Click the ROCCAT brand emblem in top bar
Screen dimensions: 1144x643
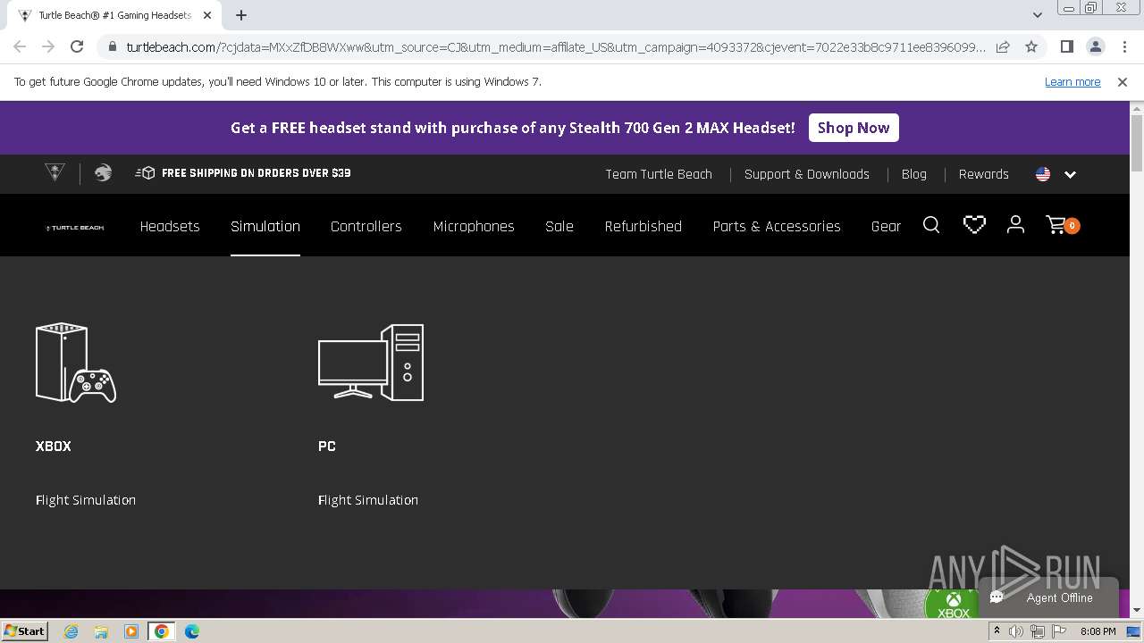104,173
